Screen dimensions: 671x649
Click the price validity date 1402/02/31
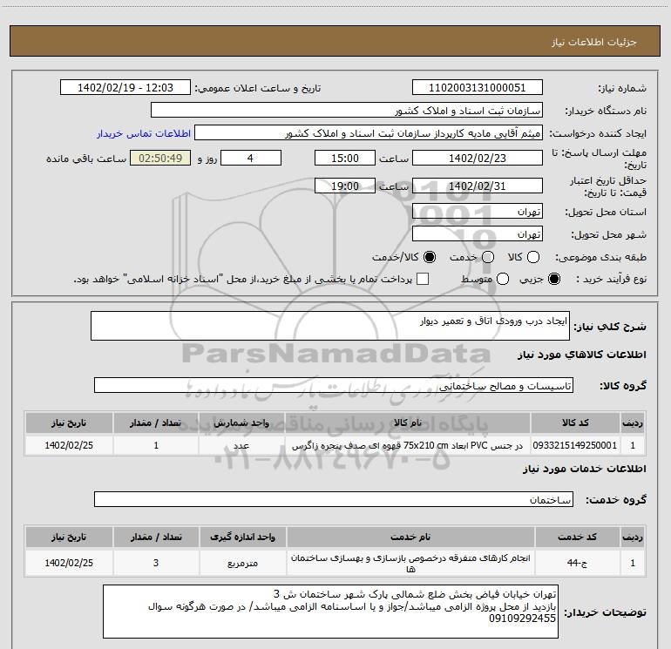478,186
